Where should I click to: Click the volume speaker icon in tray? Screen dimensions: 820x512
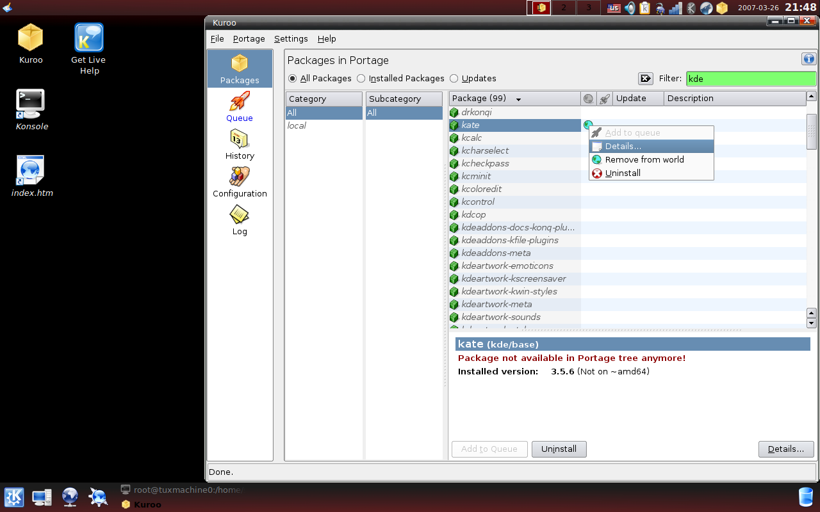point(630,8)
